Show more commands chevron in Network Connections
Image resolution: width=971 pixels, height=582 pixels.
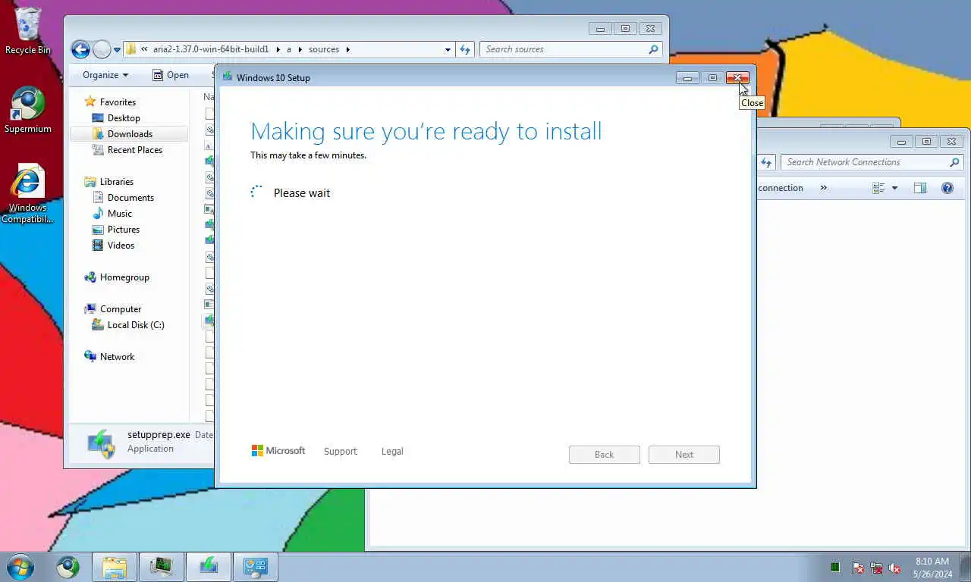(x=823, y=188)
